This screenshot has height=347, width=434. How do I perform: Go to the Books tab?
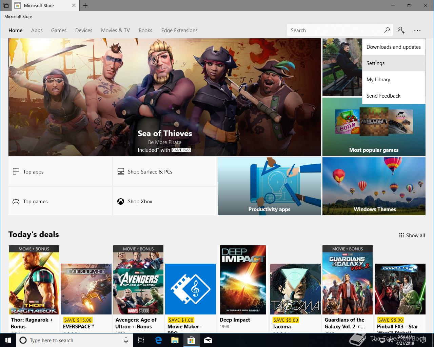click(x=145, y=30)
